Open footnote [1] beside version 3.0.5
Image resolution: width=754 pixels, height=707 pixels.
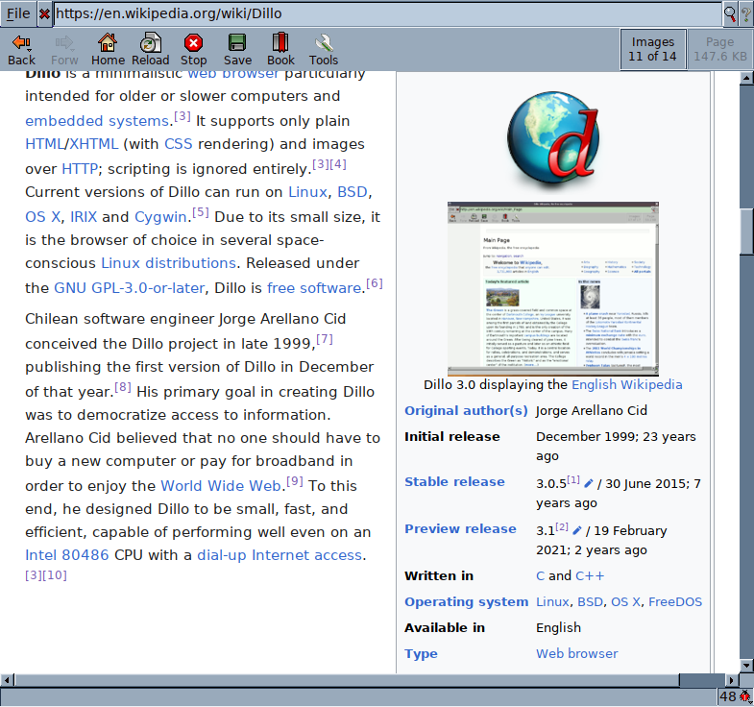[x=573, y=479]
